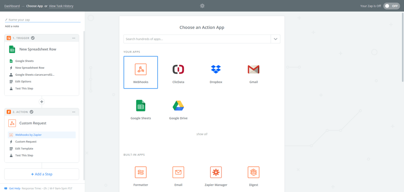Click the Choose App breadcrumb text
The image size is (404, 192).
(x=34, y=6)
